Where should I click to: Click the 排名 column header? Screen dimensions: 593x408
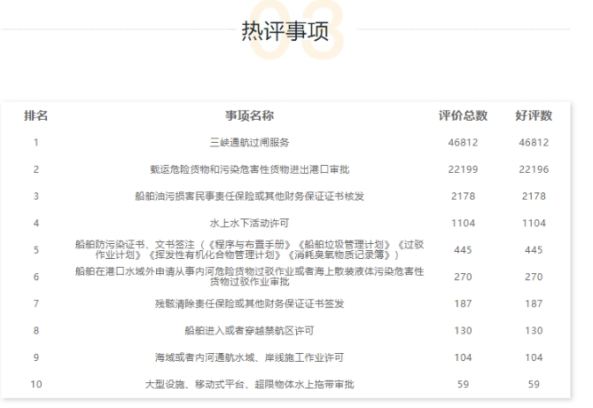click(35, 115)
